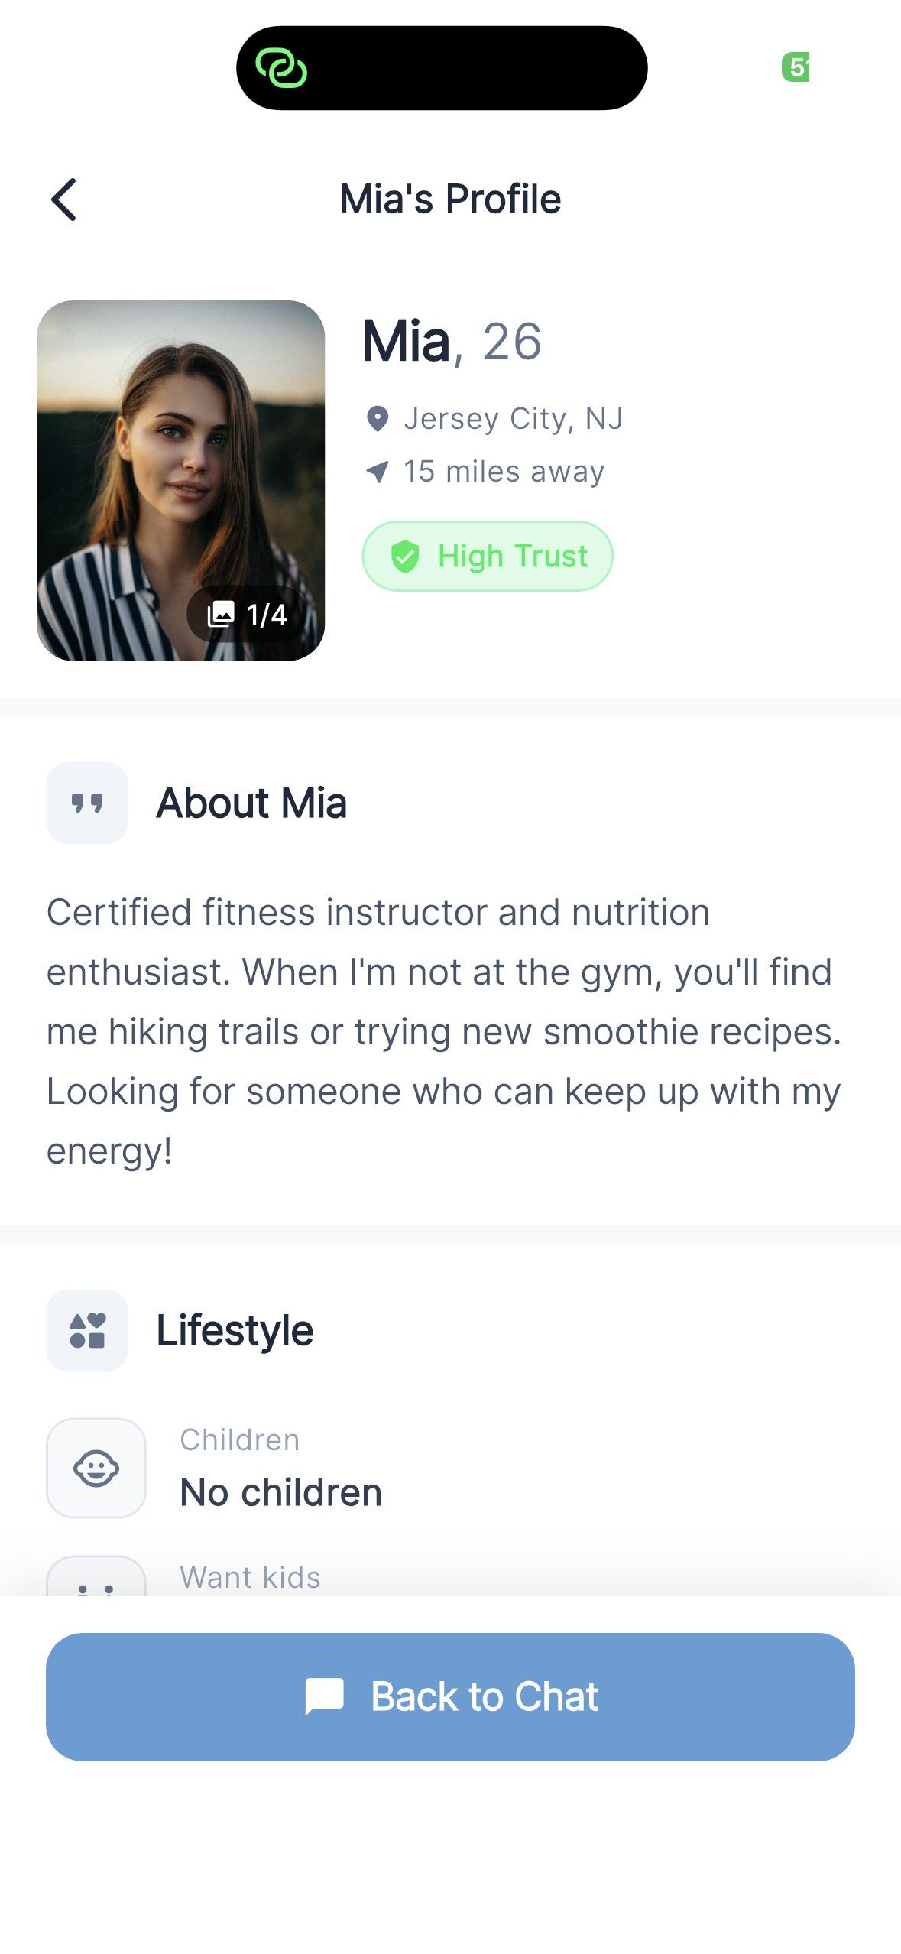Tap the shield check icon on High Trust

tap(405, 557)
